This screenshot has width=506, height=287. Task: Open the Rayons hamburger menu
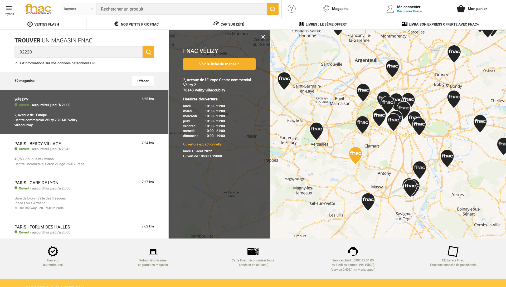tap(9, 9)
